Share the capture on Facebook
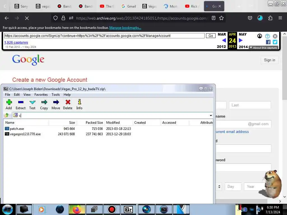Screen dimensions: 287x215 (x=268, y=42)
